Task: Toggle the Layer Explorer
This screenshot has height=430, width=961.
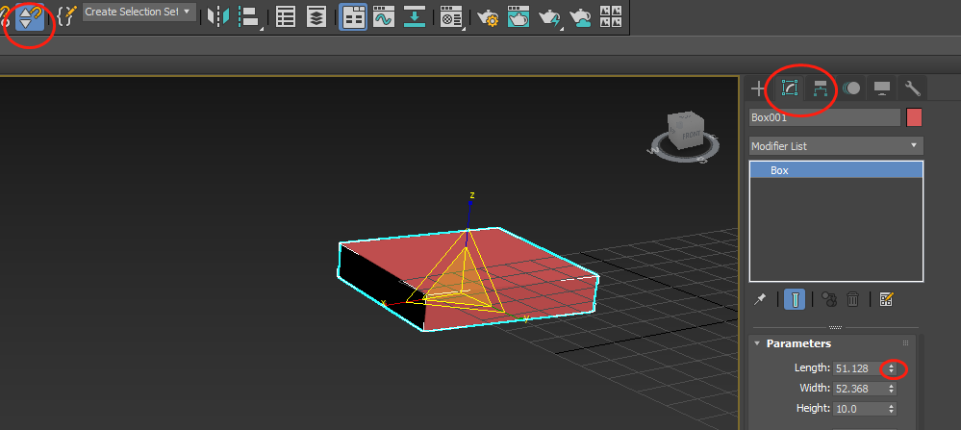Action: 316,17
